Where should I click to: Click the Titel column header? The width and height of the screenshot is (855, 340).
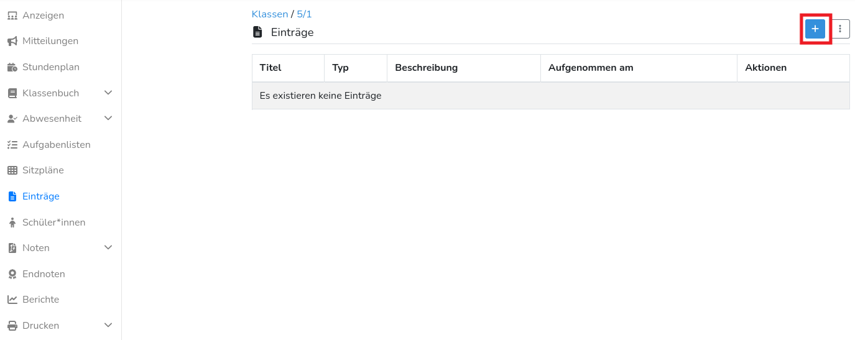[270, 68]
